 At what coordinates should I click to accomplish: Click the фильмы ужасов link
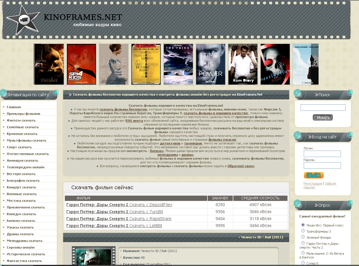coord(222,140)
